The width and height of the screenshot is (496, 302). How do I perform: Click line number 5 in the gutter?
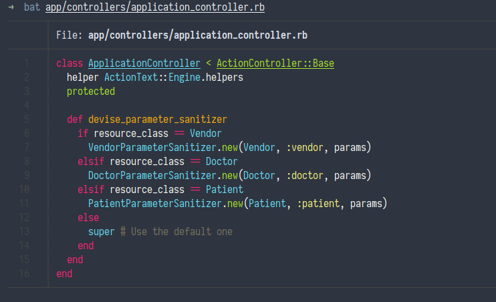[27, 120]
